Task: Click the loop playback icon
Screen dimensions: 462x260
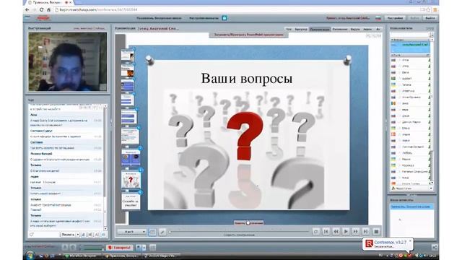Action: tap(316, 232)
